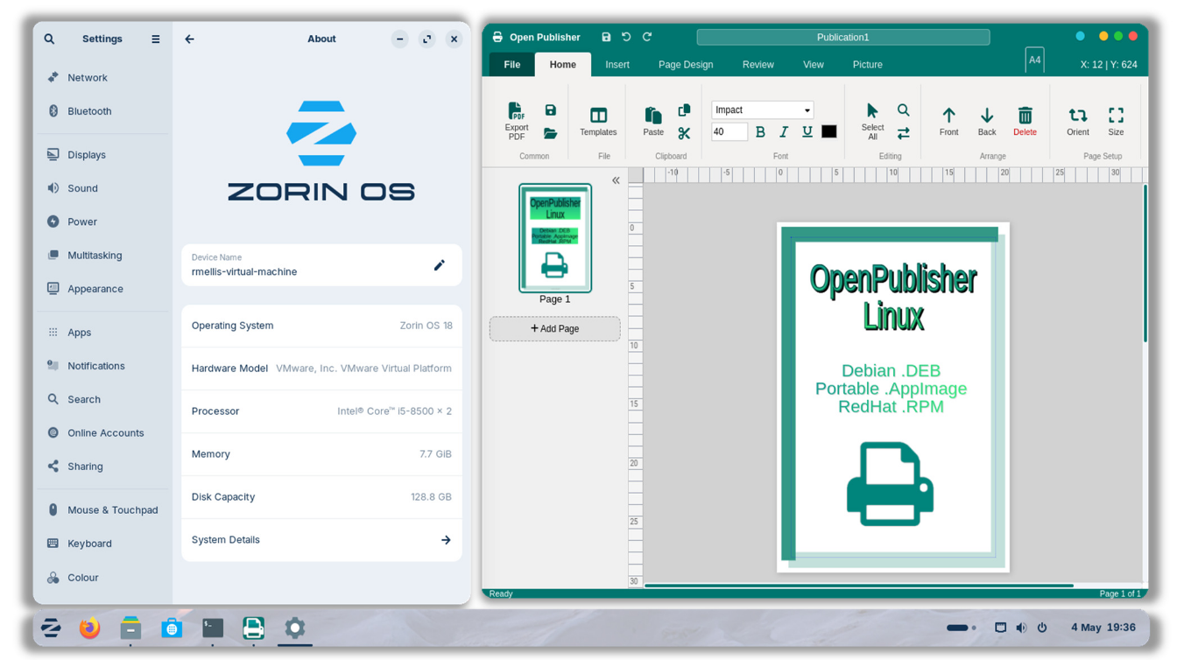Switch to the Insert ribbon tab
This screenshot has height=660, width=1177.
pyautogui.click(x=617, y=65)
